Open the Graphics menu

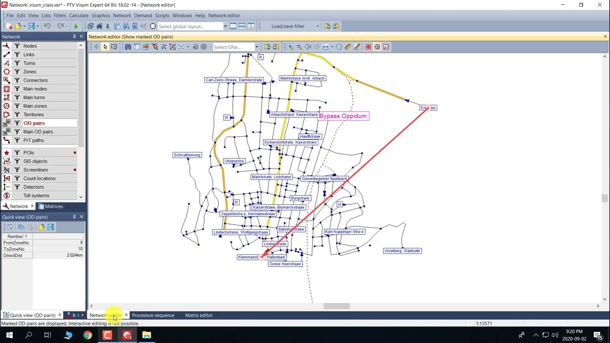coord(101,15)
